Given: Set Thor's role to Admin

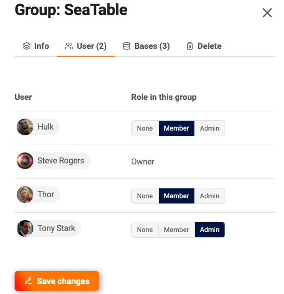Looking at the screenshot, I should point(209,196).
